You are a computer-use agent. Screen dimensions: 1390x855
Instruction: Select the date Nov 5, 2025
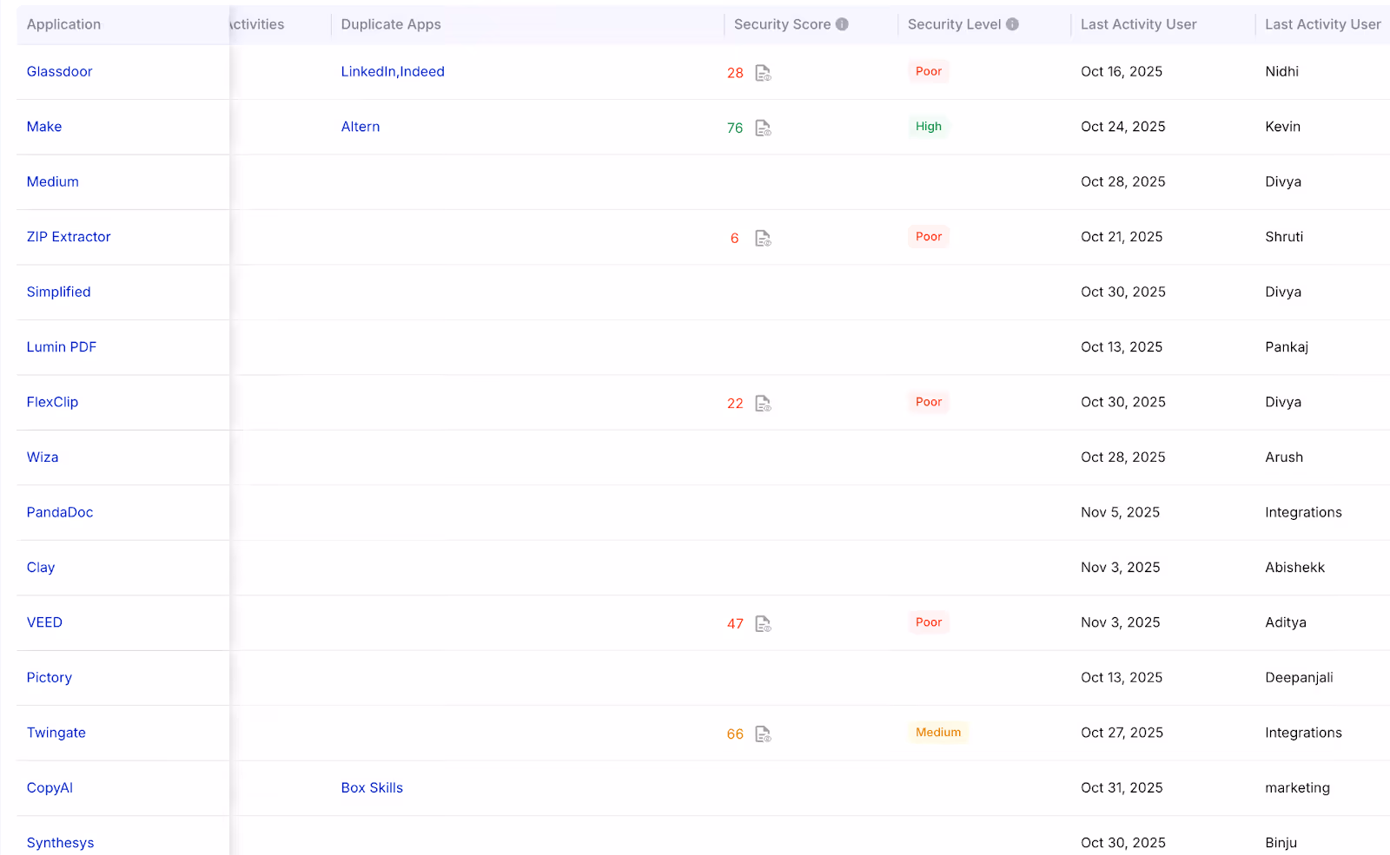(x=1121, y=512)
